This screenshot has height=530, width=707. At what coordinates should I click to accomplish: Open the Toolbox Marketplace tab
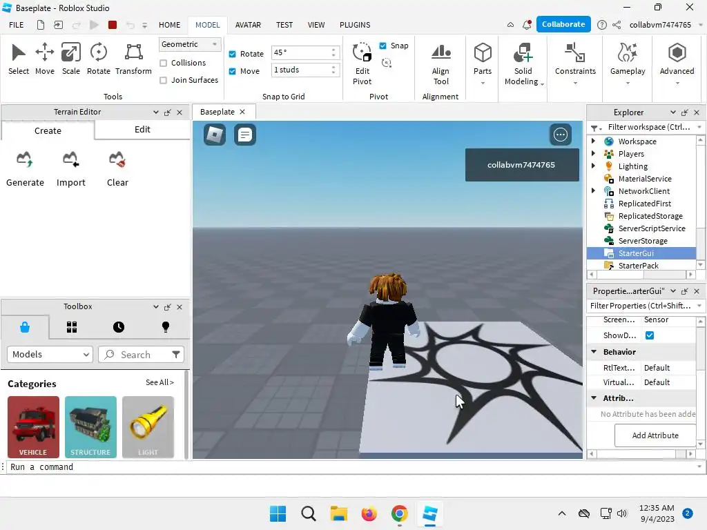pos(25,327)
